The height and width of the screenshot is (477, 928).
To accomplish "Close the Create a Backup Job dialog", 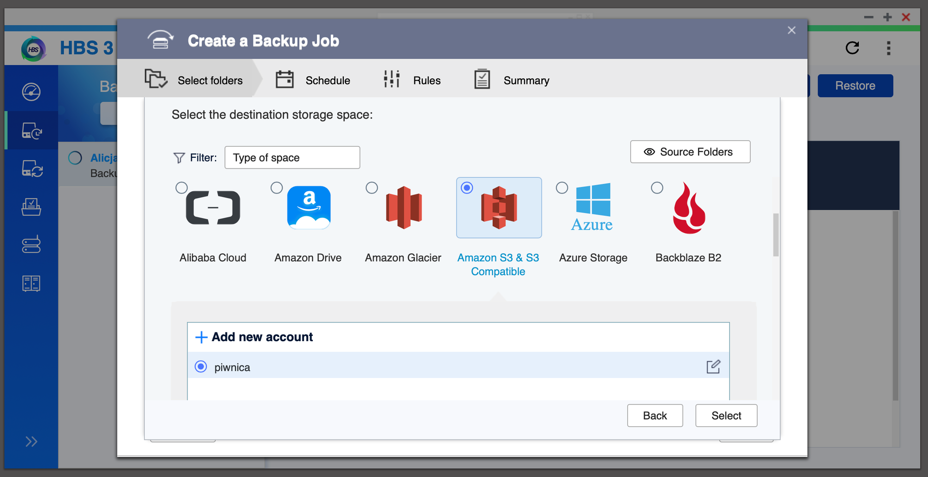I will [792, 30].
